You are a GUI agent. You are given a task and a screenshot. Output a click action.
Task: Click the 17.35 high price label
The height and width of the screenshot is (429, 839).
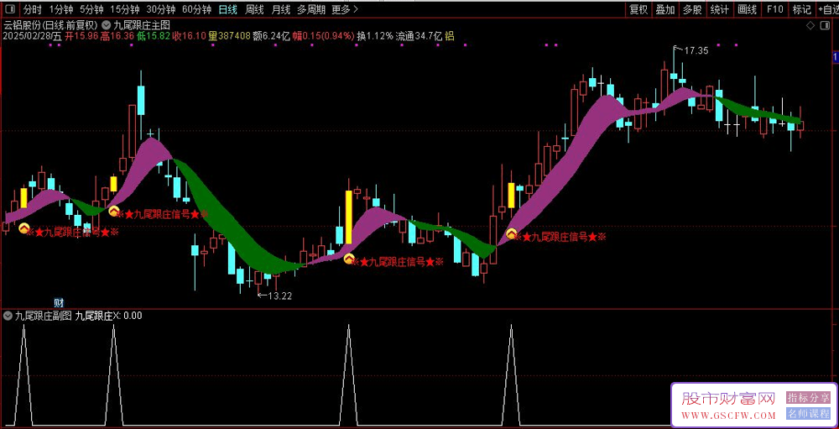tap(696, 50)
